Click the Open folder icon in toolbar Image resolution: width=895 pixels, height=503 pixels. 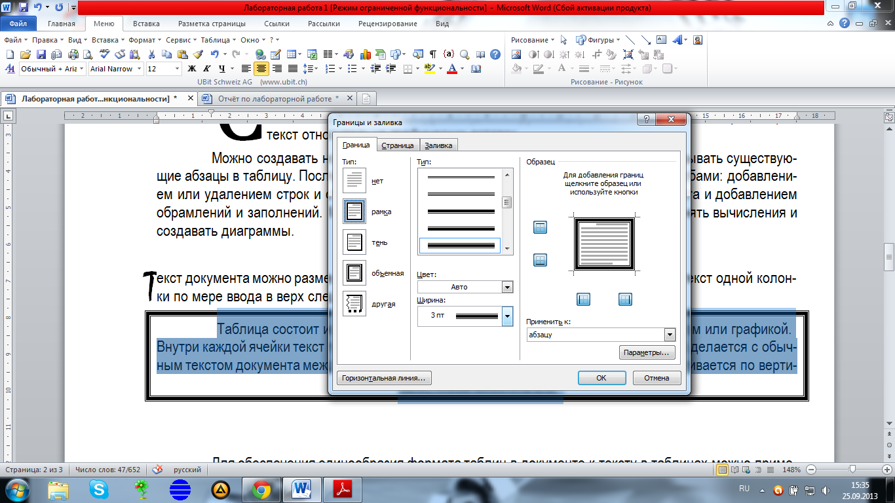[26, 54]
